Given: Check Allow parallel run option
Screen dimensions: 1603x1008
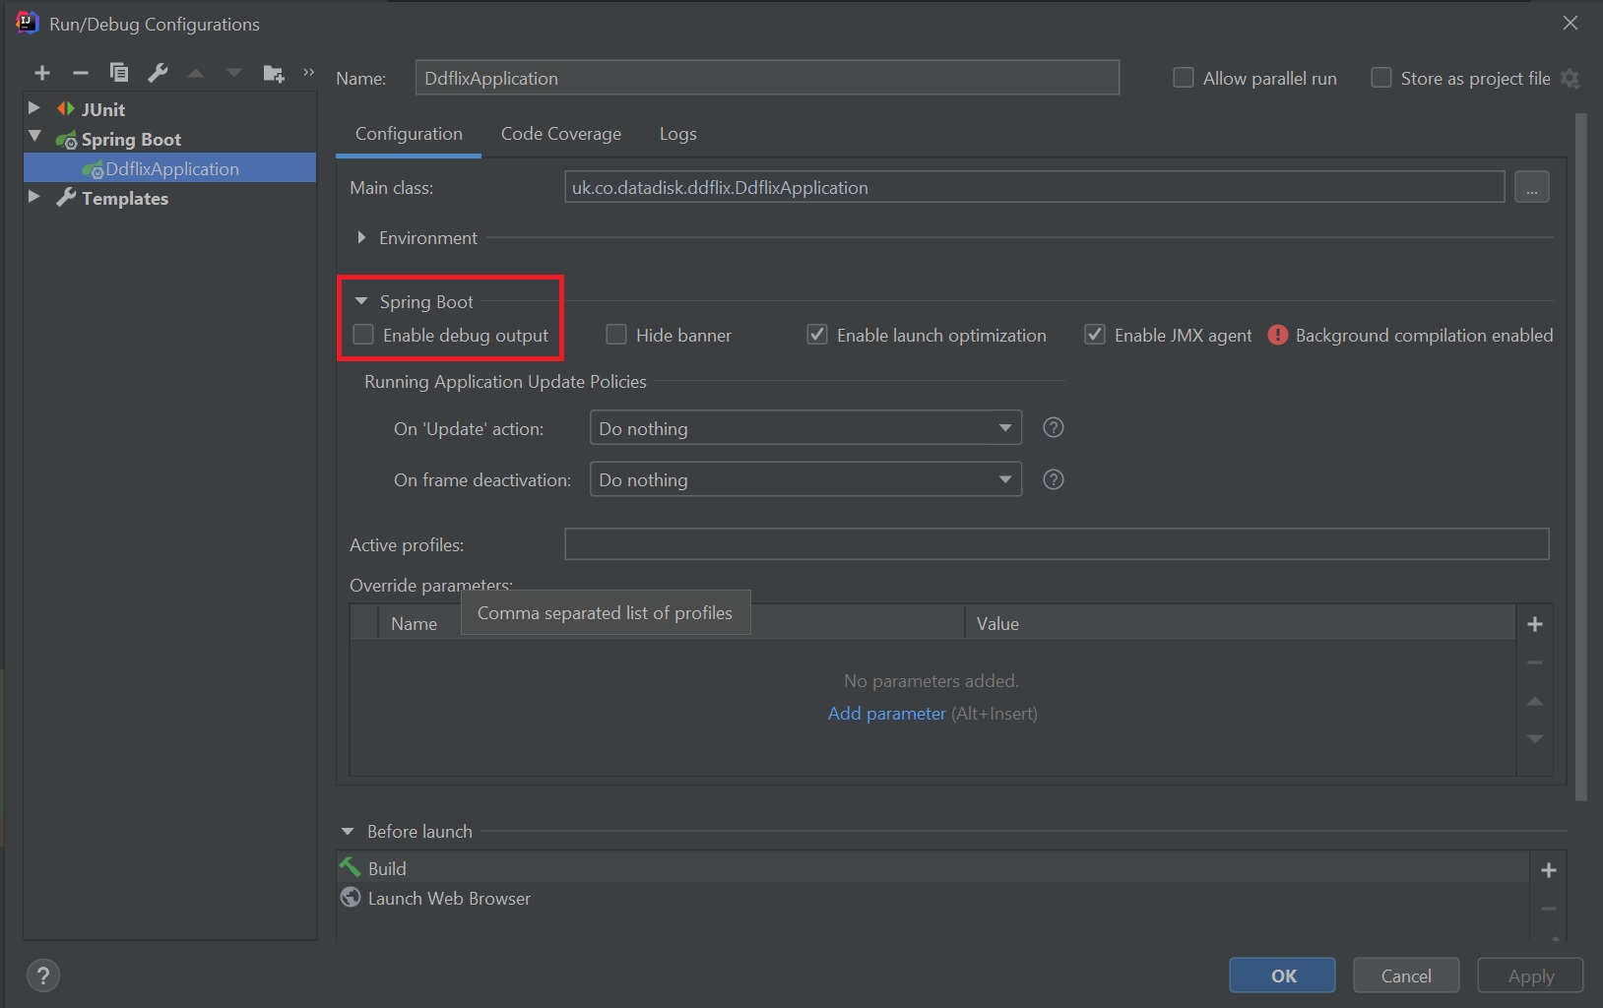Looking at the screenshot, I should click(1184, 78).
